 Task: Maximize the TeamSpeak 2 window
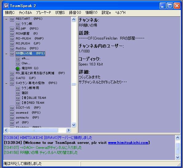pyautogui.click(x=170, y=6)
